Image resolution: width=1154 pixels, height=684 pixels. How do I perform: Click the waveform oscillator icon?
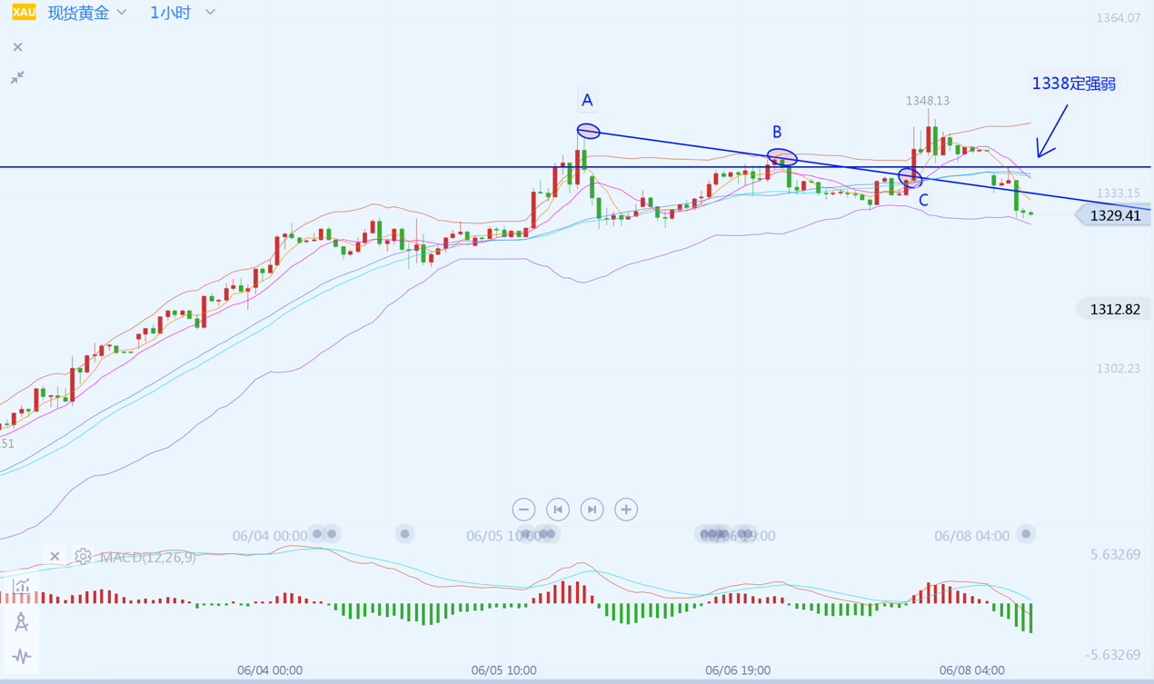click(21, 656)
